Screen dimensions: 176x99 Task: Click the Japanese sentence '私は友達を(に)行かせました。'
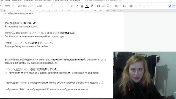[x=21, y=23]
